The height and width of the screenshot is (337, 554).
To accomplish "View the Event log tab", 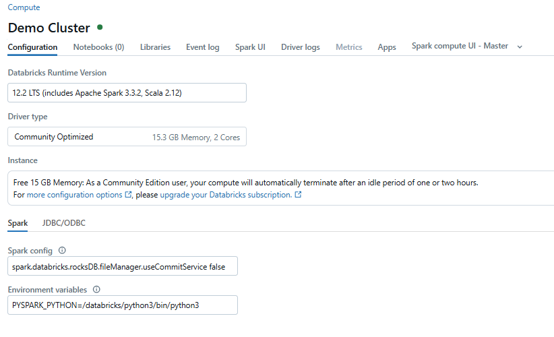I will point(202,47).
